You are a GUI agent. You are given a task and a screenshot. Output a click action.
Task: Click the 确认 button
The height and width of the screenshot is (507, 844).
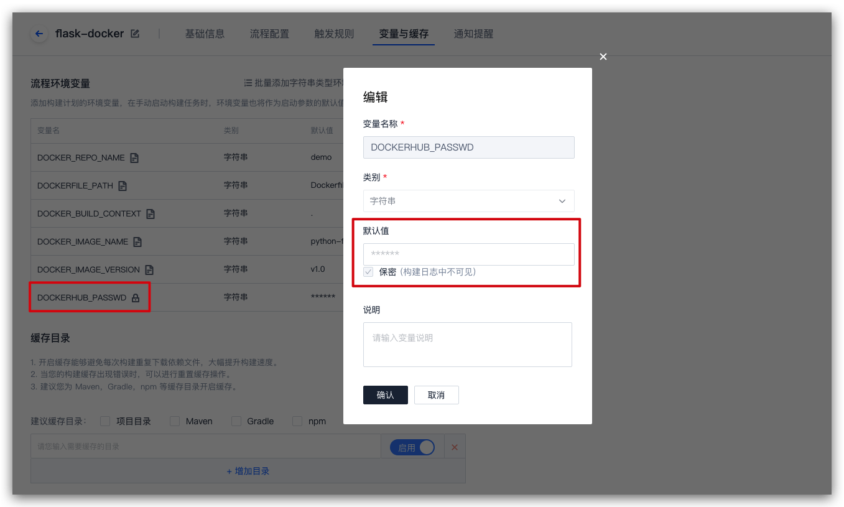click(386, 395)
